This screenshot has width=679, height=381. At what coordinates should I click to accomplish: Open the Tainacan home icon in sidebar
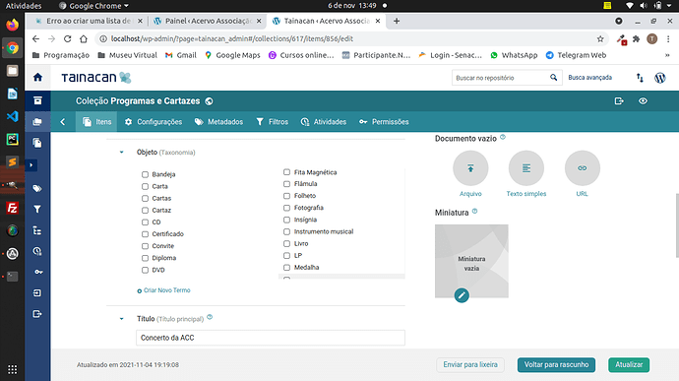(x=37, y=77)
